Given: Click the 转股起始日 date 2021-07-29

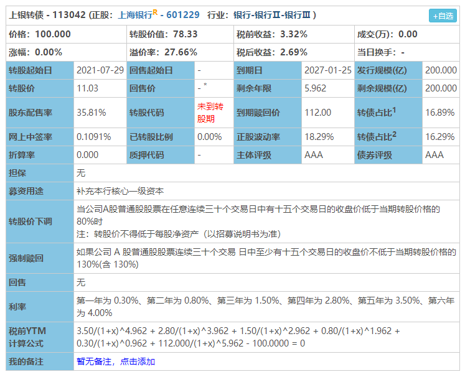Looking at the screenshot, I should tap(100, 70).
